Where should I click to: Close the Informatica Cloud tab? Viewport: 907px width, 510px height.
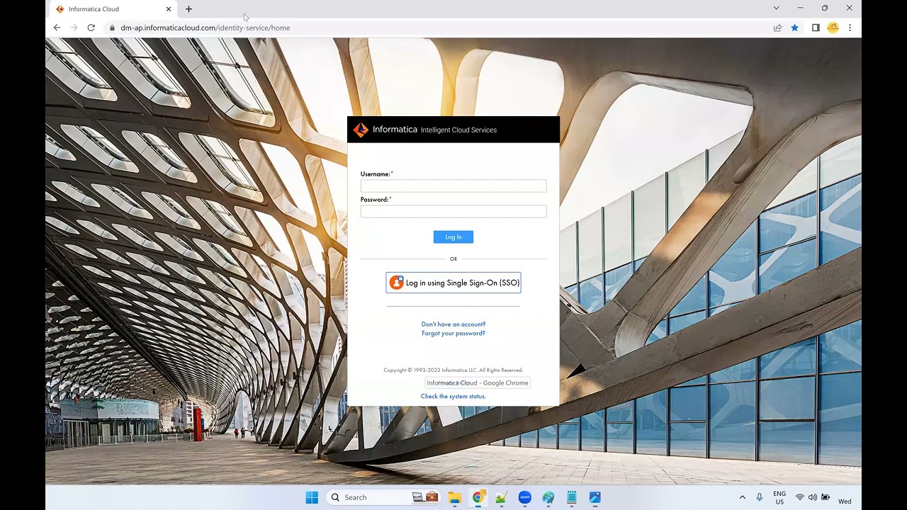pos(169,9)
